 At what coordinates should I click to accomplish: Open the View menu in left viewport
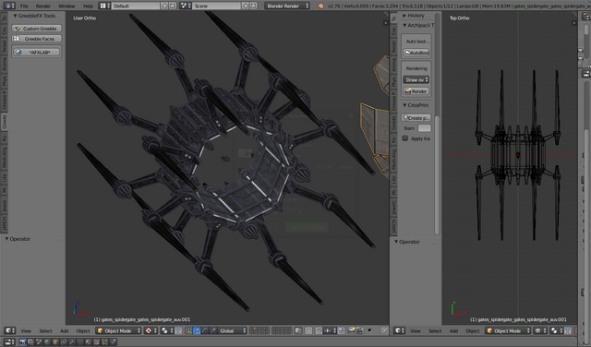pos(26,330)
